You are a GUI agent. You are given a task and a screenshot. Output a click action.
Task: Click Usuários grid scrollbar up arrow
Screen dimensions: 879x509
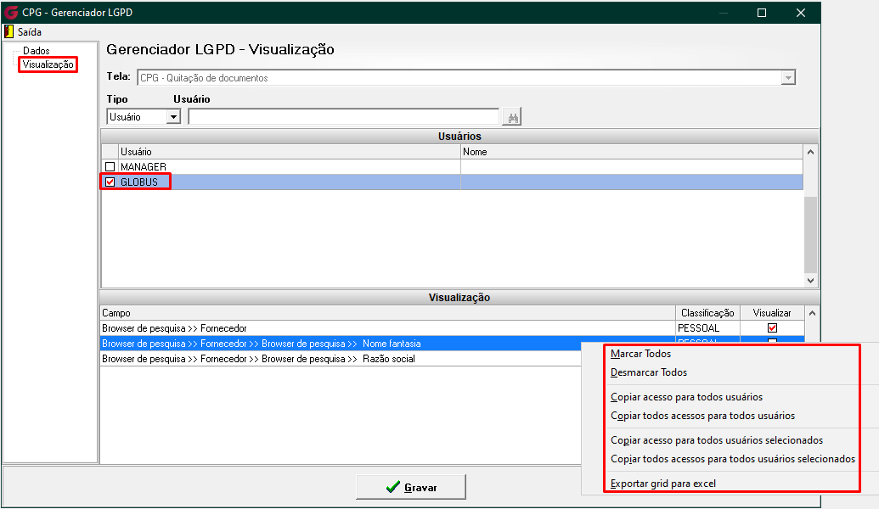tap(810, 153)
